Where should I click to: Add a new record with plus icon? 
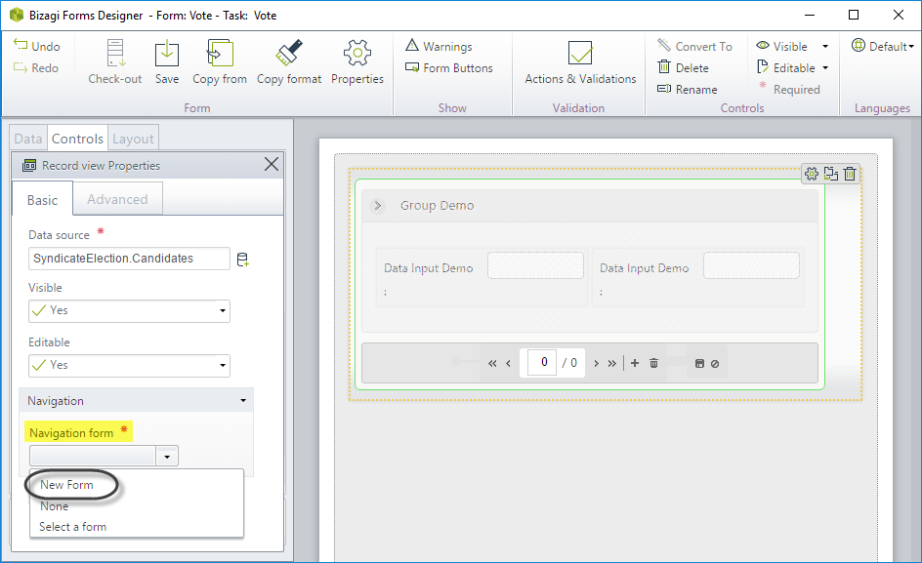(635, 363)
